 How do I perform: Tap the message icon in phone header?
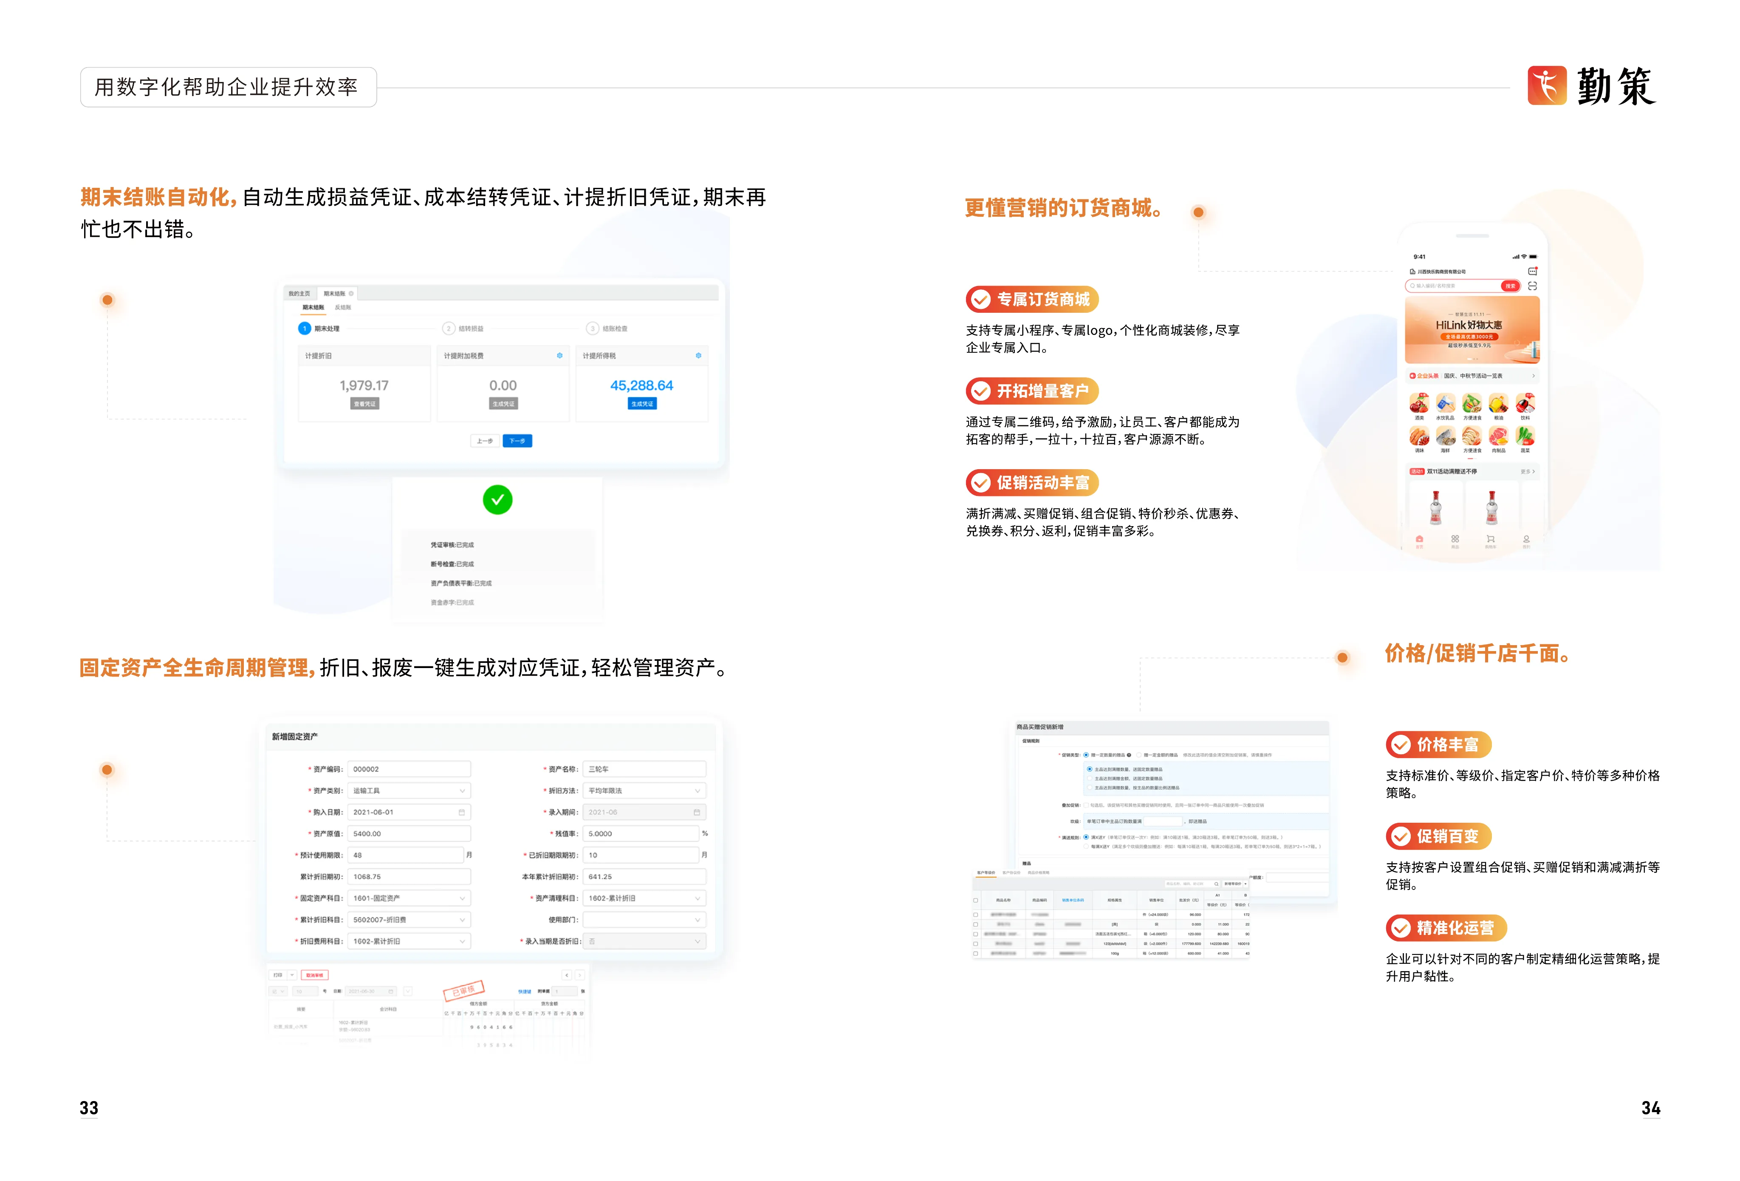(x=1532, y=271)
